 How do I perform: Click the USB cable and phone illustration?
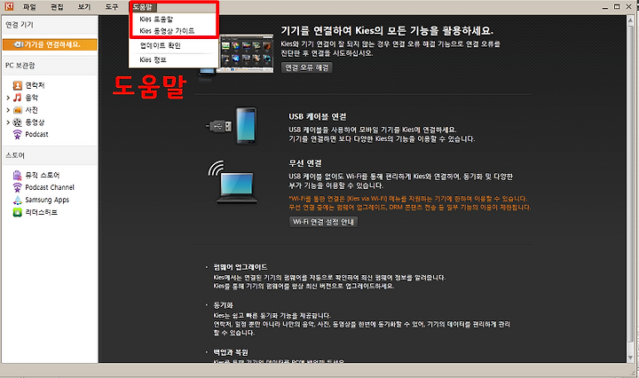pyautogui.click(x=232, y=126)
